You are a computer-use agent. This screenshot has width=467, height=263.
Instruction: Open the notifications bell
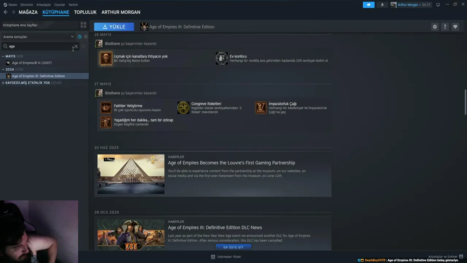click(382, 5)
